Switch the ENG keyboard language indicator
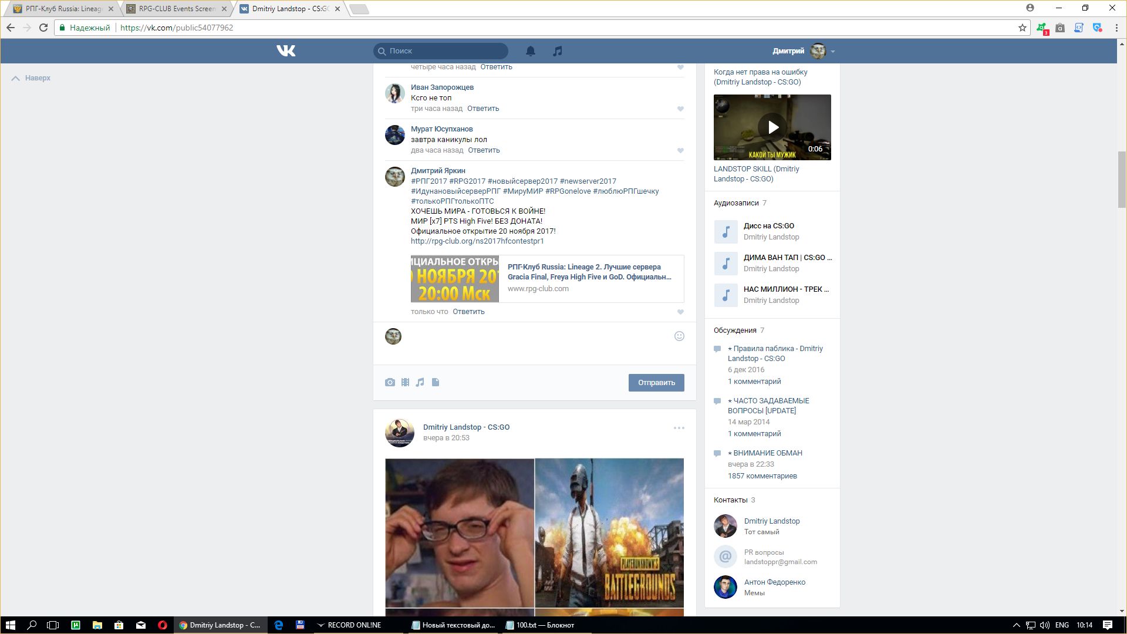This screenshot has height=634, width=1127. click(x=1062, y=625)
